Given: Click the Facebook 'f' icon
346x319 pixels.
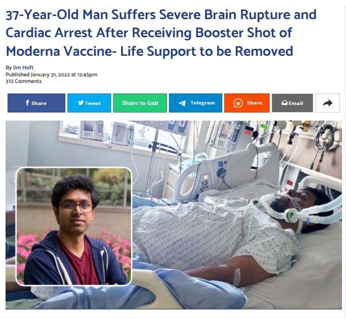Looking at the screenshot, I should click(27, 102).
